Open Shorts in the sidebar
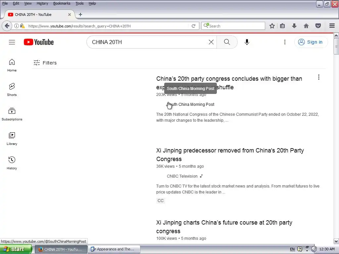This screenshot has width=339, height=254. tap(12, 90)
